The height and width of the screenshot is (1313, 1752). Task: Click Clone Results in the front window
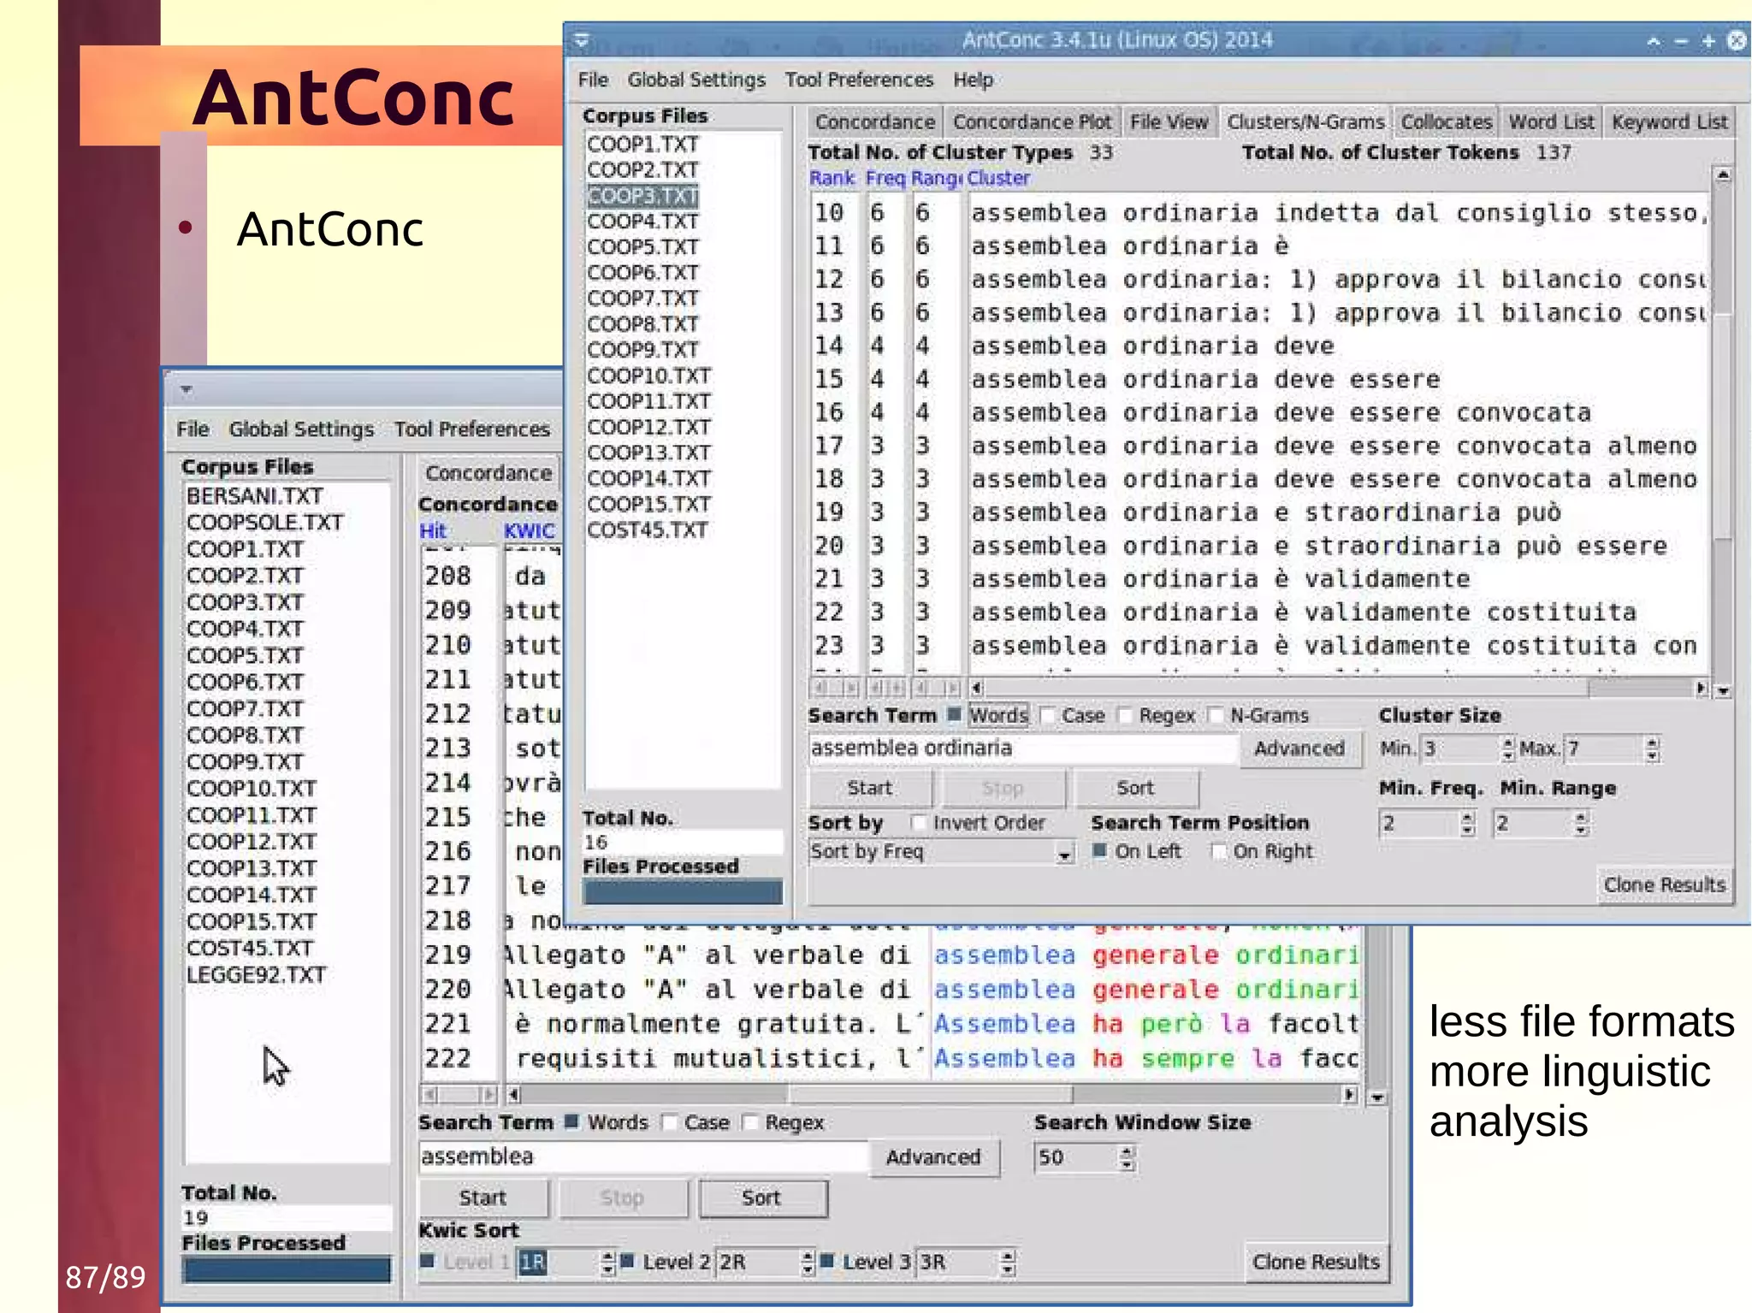1664,884
